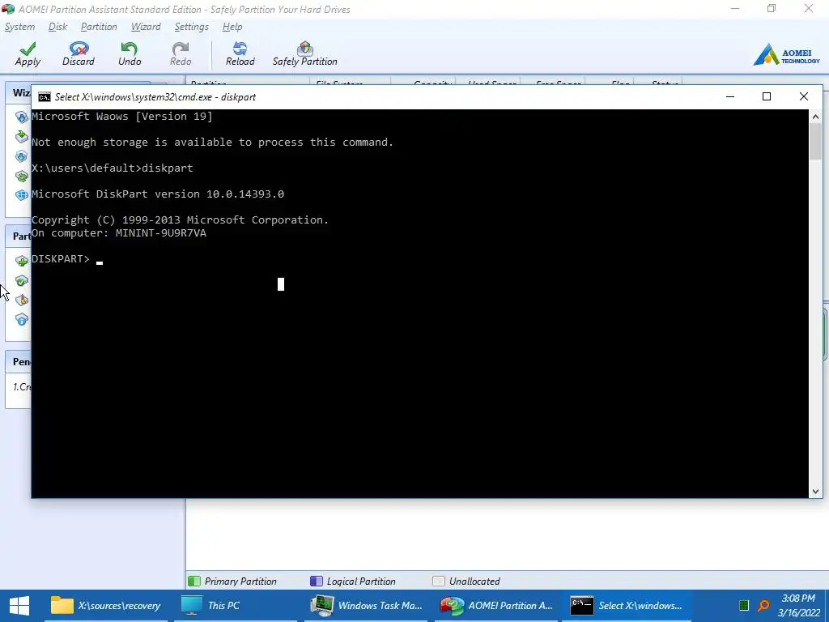Switch to AOMEI Partition Assistant taskbar button
Image resolution: width=829 pixels, height=622 pixels.
(496, 606)
